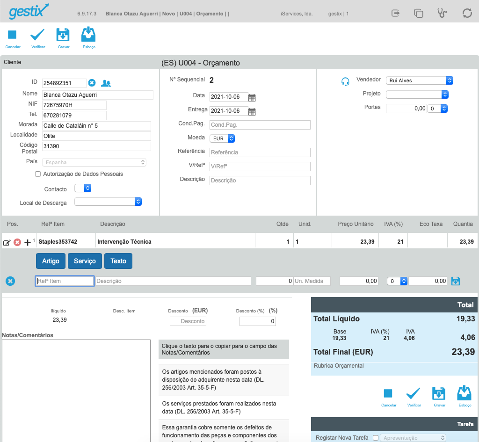Click the Refª Item input field

65,281
